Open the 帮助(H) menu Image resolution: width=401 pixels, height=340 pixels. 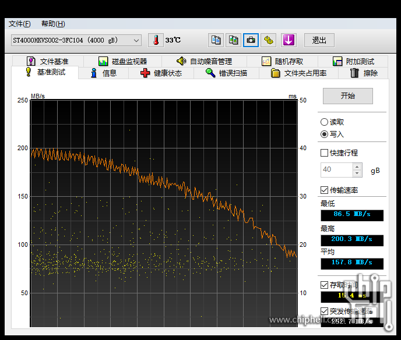(x=53, y=24)
